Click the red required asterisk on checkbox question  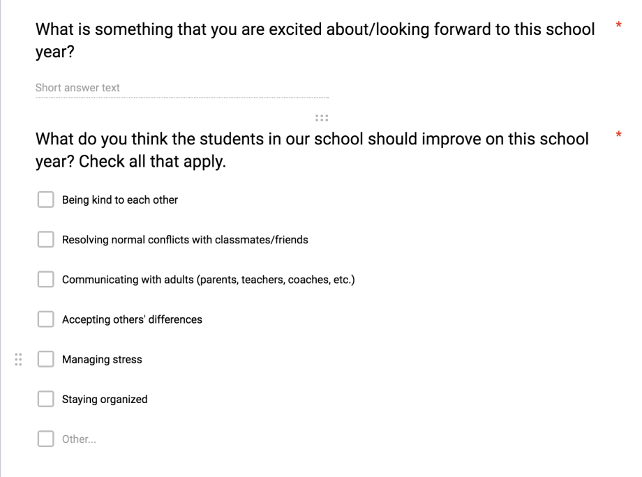(x=618, y=135)
